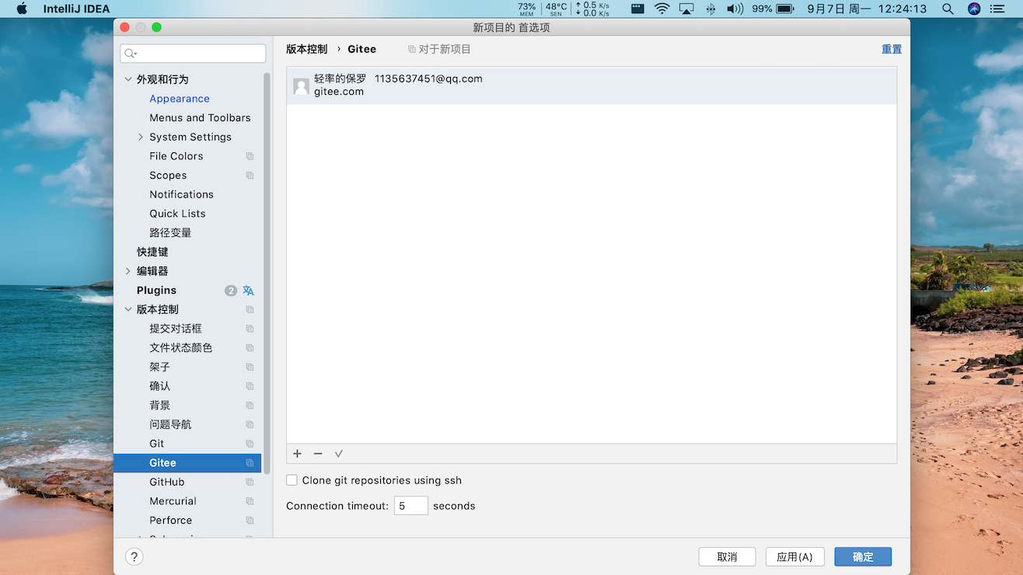This screenshot has height=575, width=1023.
Task: Click the settings search field
Action: pyautogui.click(x=193, y=54)
